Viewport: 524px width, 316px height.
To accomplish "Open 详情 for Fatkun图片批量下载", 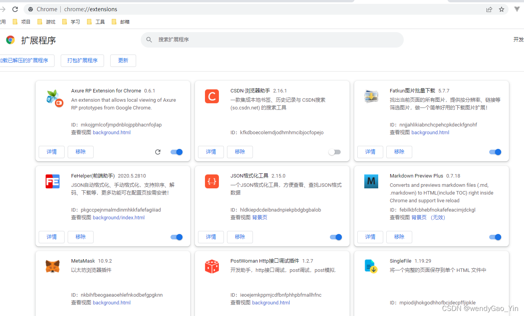I will click(x=370, y=152).
